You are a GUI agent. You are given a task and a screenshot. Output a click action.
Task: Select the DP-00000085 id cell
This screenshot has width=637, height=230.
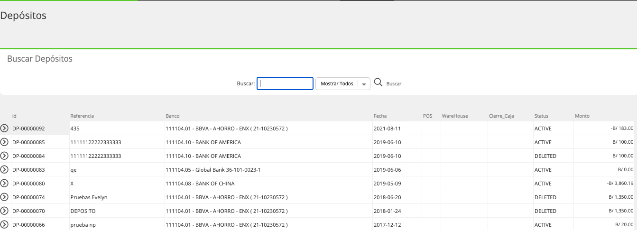pyautogui.click(x=40, y=142)
